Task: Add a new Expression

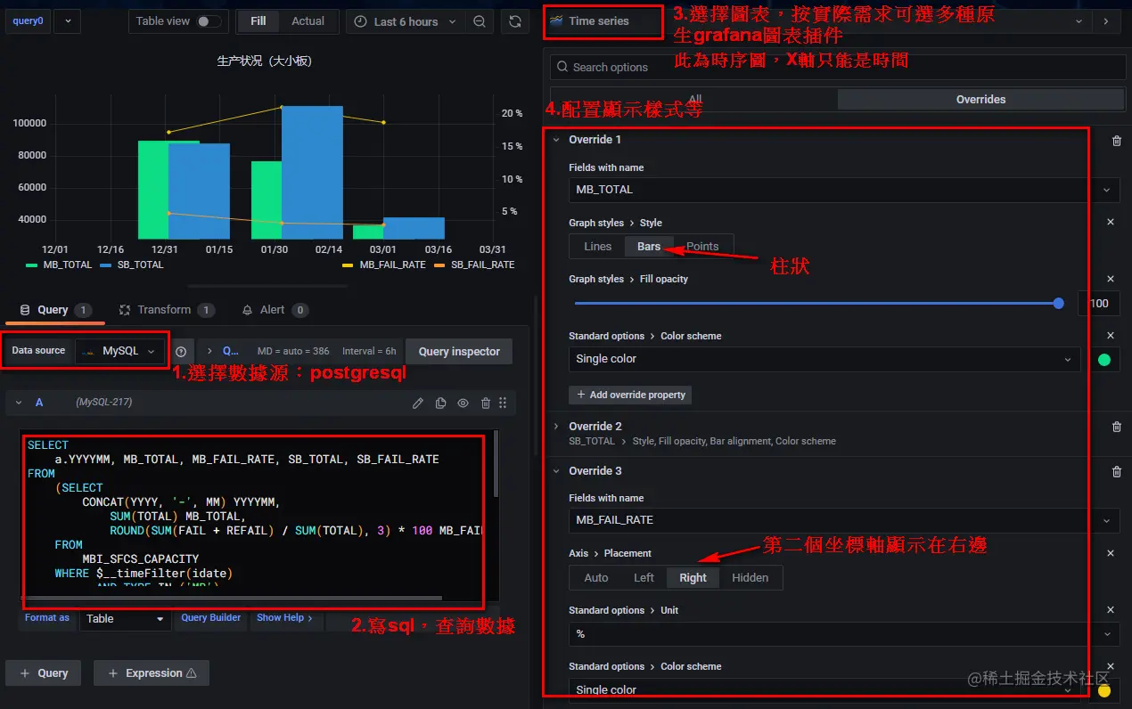Action: [x=152, y=673]
